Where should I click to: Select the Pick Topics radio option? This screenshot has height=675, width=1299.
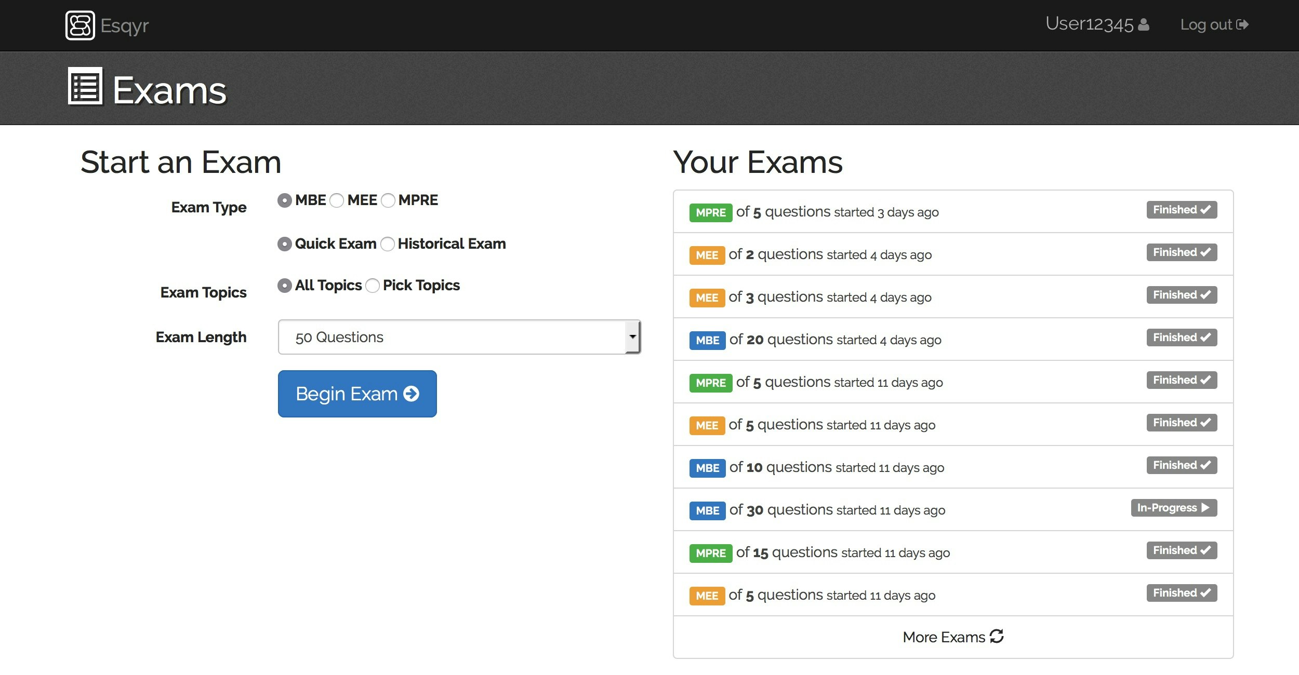[373, 286]
